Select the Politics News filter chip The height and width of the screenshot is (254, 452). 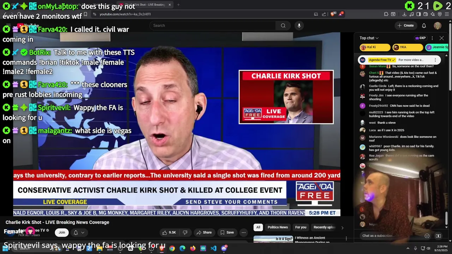pyautogui.click(x=278, y=227)
